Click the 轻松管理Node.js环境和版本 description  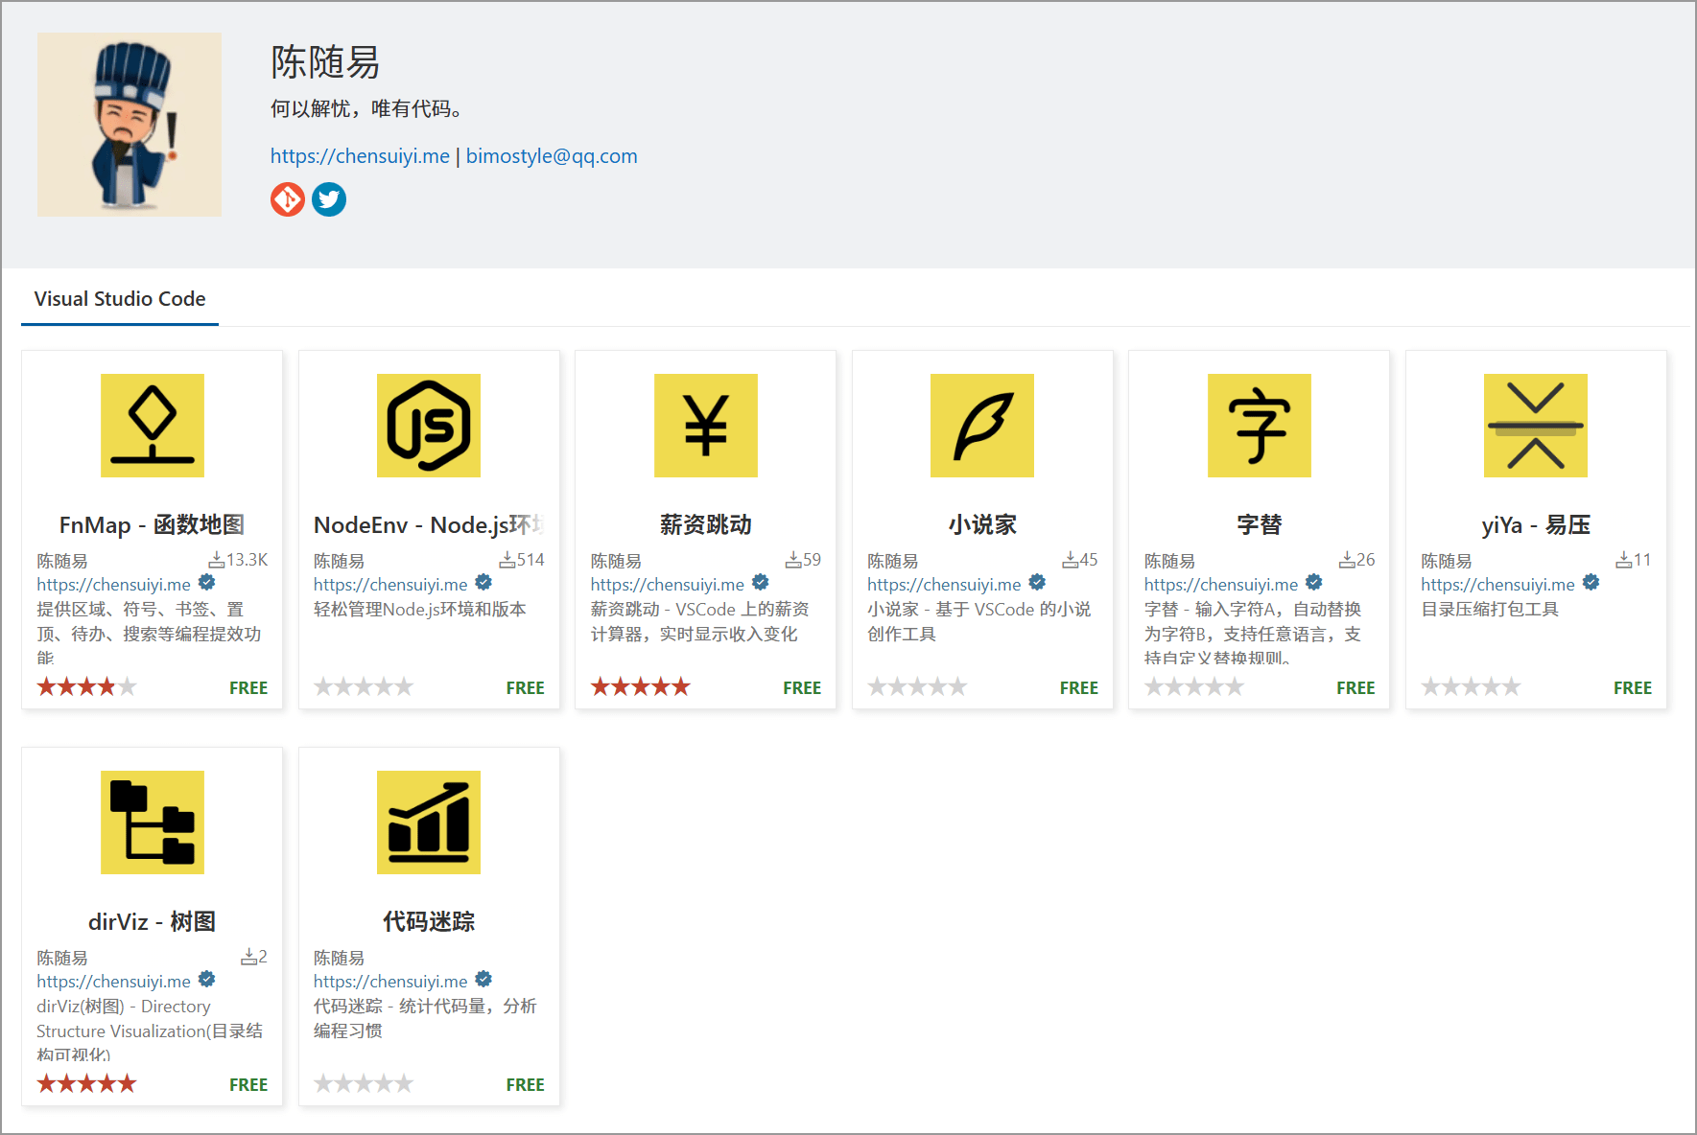point(420,610)
